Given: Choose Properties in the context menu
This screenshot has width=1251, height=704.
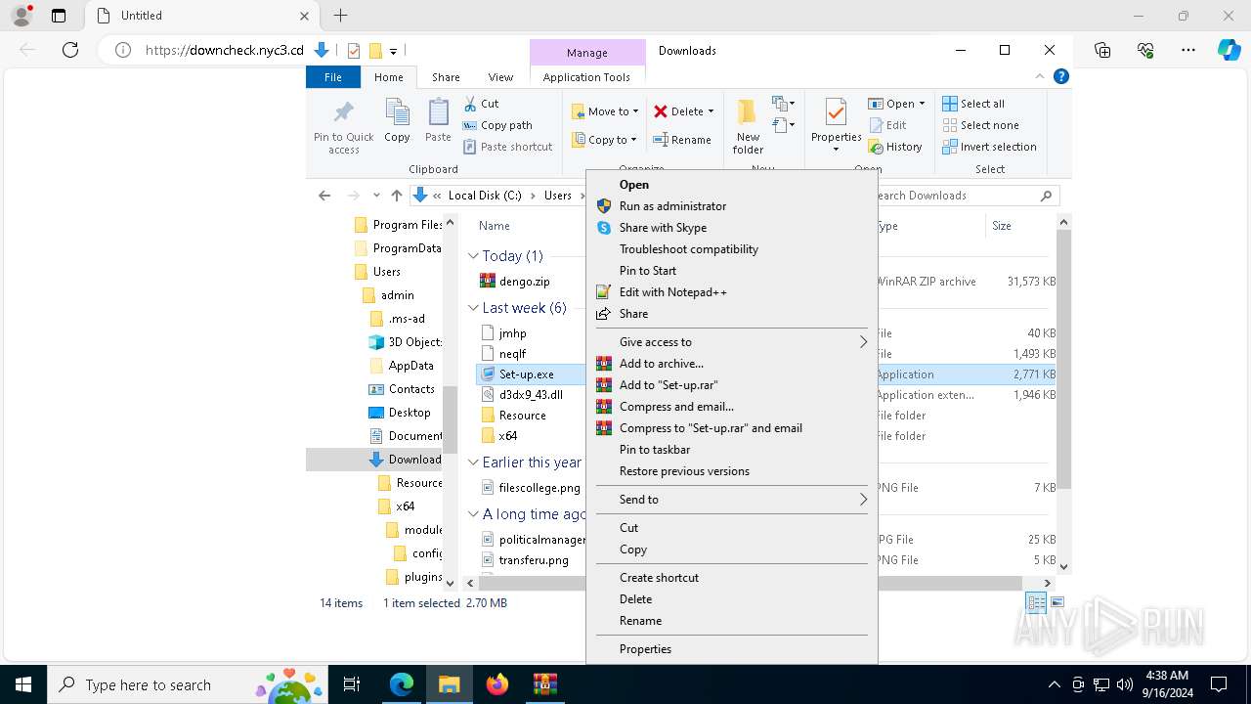Looking at the screenshot, I should tap(731, 649).
